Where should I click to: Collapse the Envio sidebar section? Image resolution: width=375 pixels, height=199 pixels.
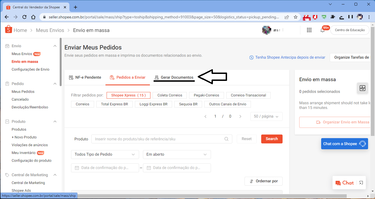click(55, 46)
